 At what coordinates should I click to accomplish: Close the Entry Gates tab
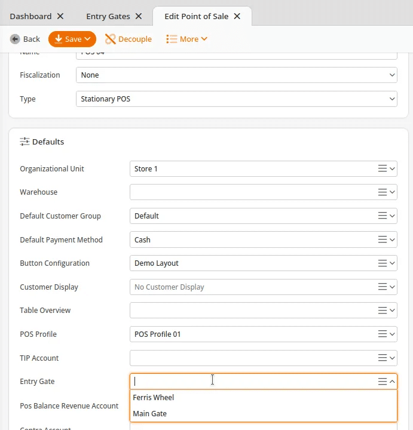tap(139, 16)
